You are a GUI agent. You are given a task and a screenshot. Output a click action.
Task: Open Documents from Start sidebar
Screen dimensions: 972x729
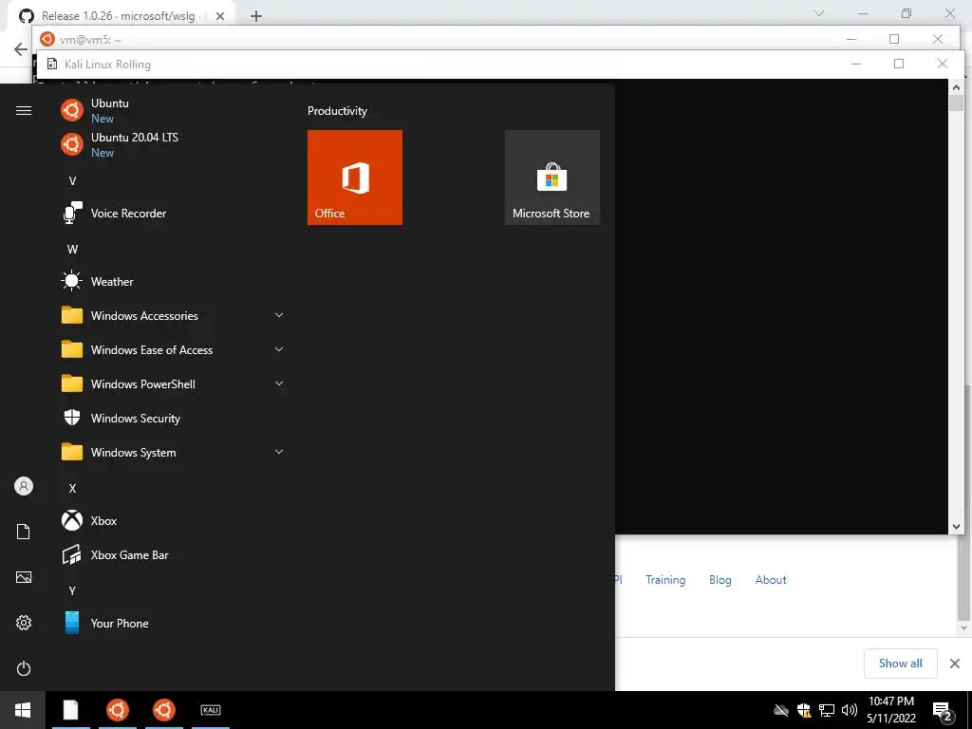pos(24,532)
